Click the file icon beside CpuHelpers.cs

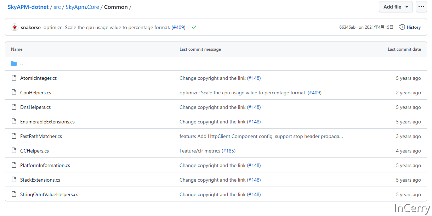14,93
